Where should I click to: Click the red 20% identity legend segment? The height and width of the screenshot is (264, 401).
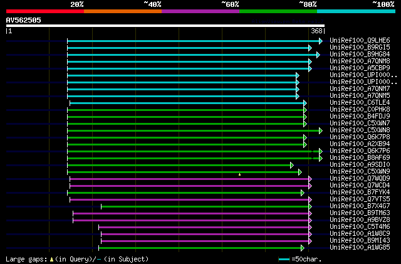pos(45,11)
